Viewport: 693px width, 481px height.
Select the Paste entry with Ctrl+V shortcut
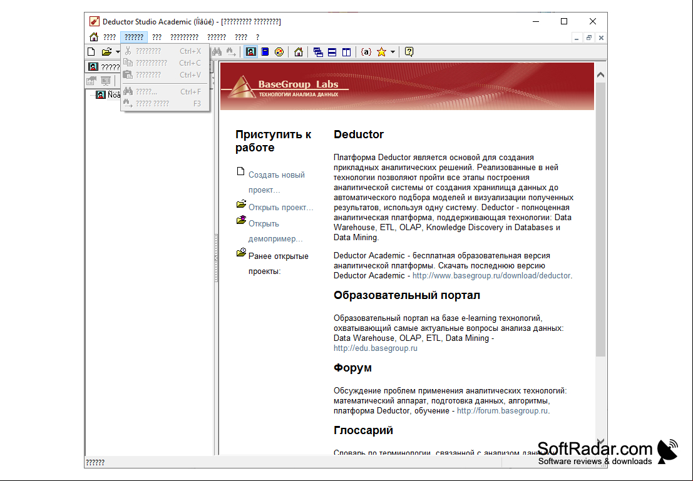[x=164, y=74]
